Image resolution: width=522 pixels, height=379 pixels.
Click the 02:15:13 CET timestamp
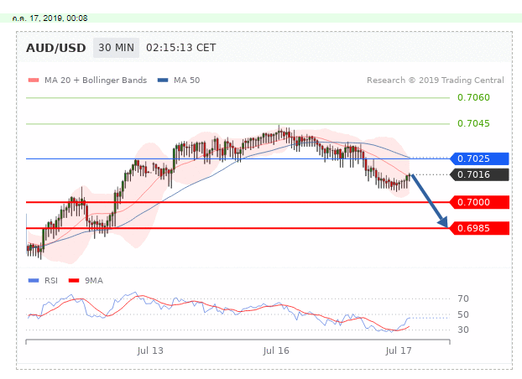click(180, 48)
